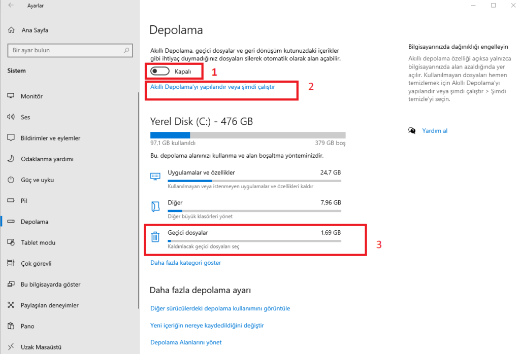Maximize the Ayarlar window
Viewport: 520px width, 354px height.
494,5
